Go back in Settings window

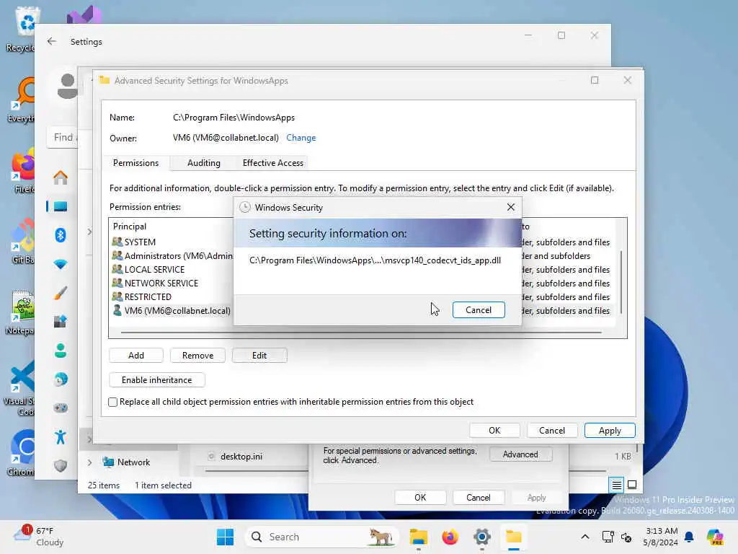52,41
